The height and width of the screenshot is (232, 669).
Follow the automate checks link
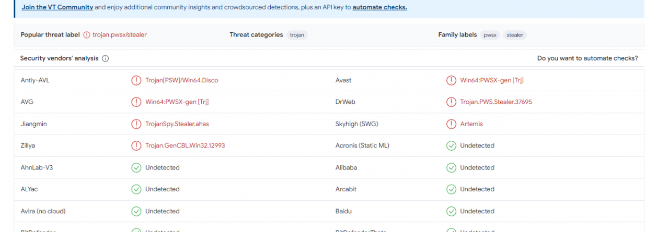(x=379, y=7)
